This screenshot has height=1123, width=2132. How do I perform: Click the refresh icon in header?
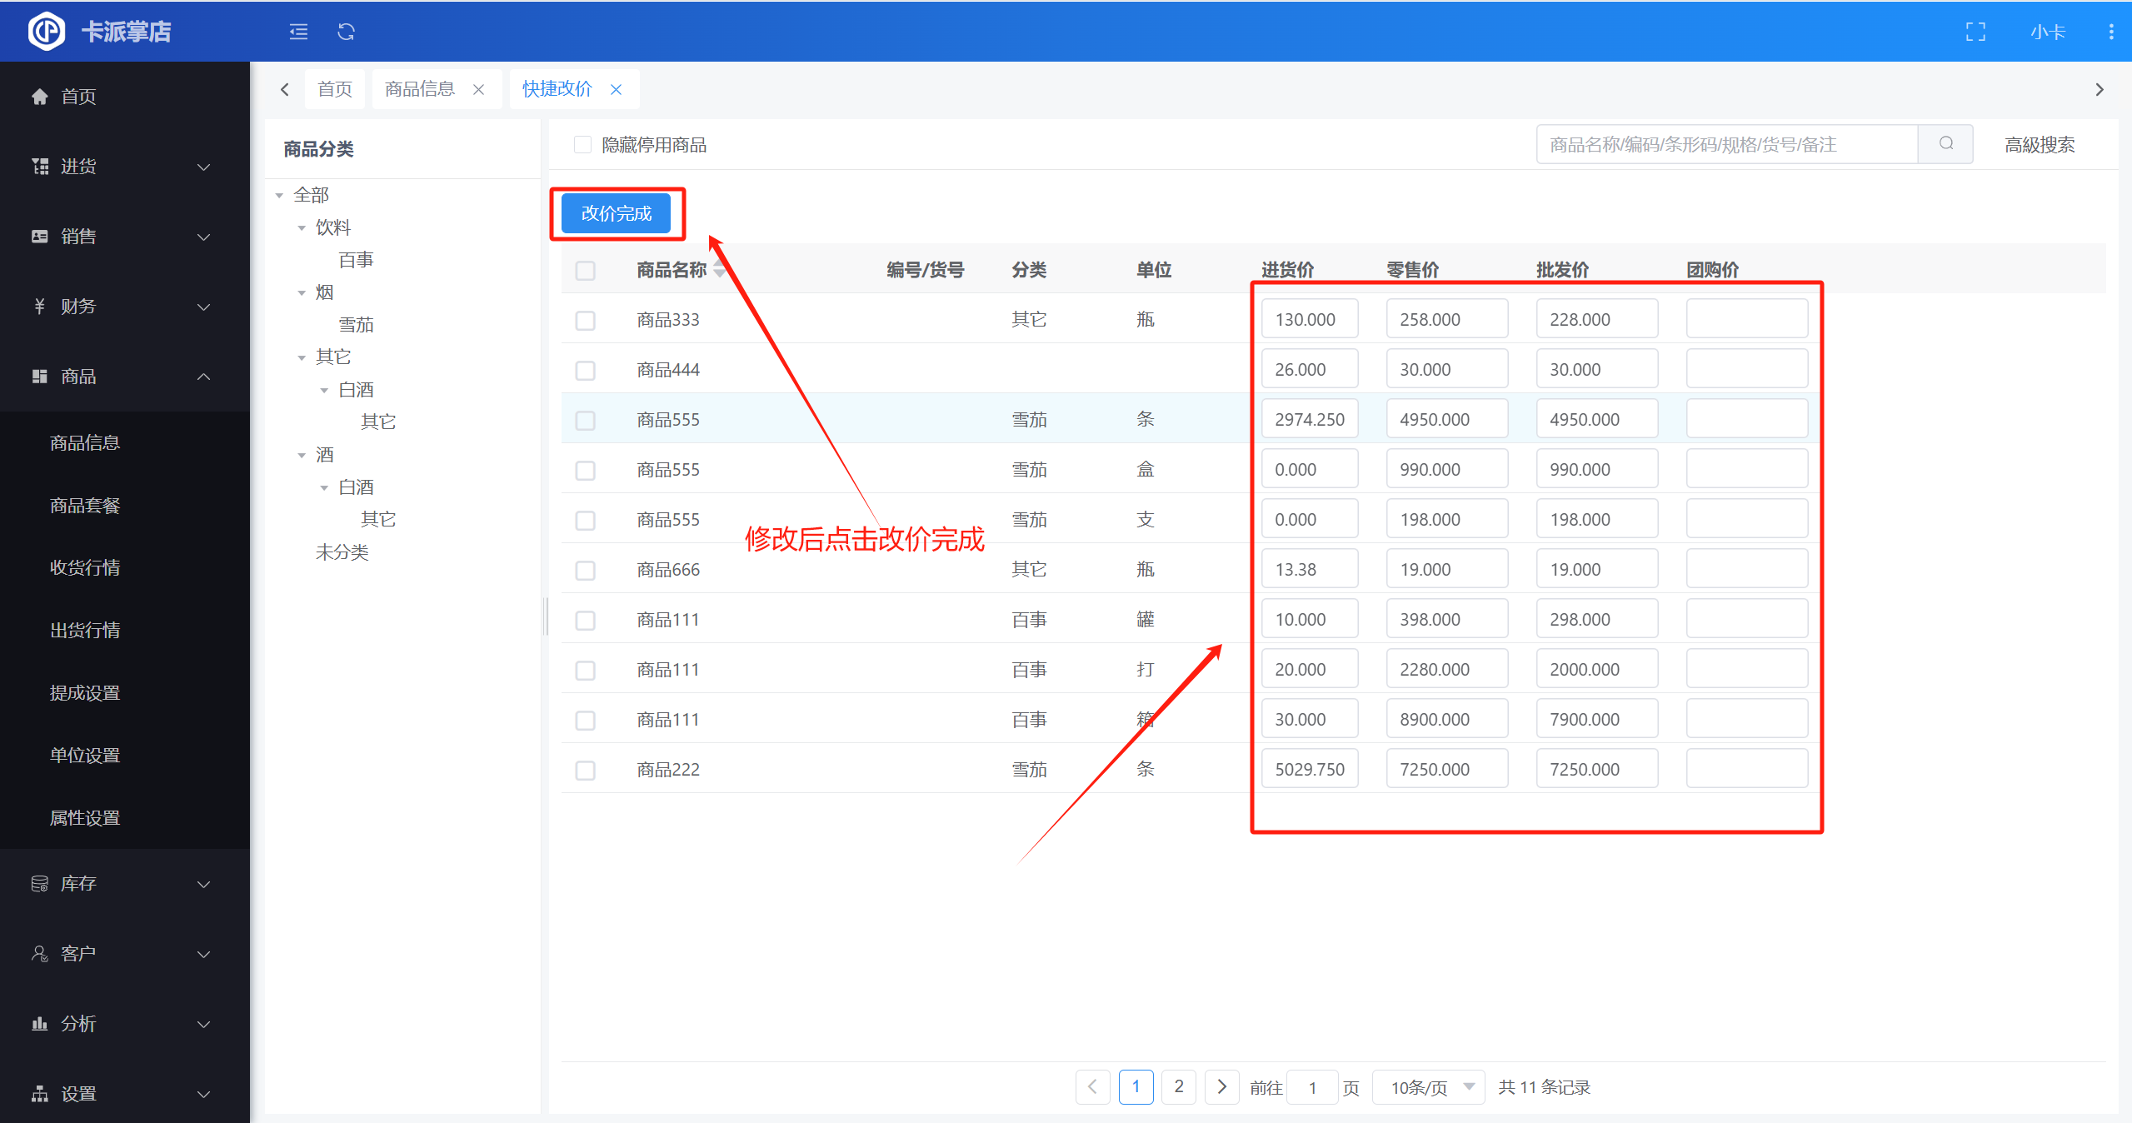(x=347, y=32)
